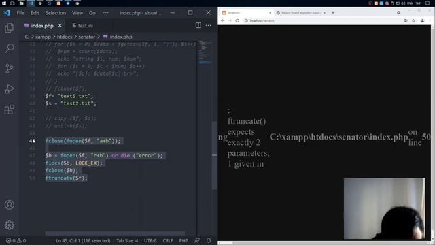This screenshot has width=435, height=245.
Task: Click the code minimap in the editor
Action: pos(205,53)
